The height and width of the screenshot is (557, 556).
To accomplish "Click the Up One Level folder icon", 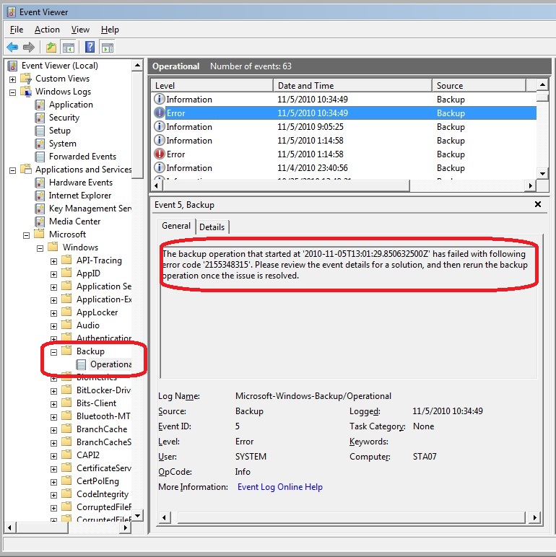I will coord(51,48).
